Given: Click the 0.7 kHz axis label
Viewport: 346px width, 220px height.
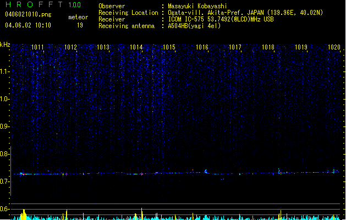Looking at the screenshot, I should point(5,182).
